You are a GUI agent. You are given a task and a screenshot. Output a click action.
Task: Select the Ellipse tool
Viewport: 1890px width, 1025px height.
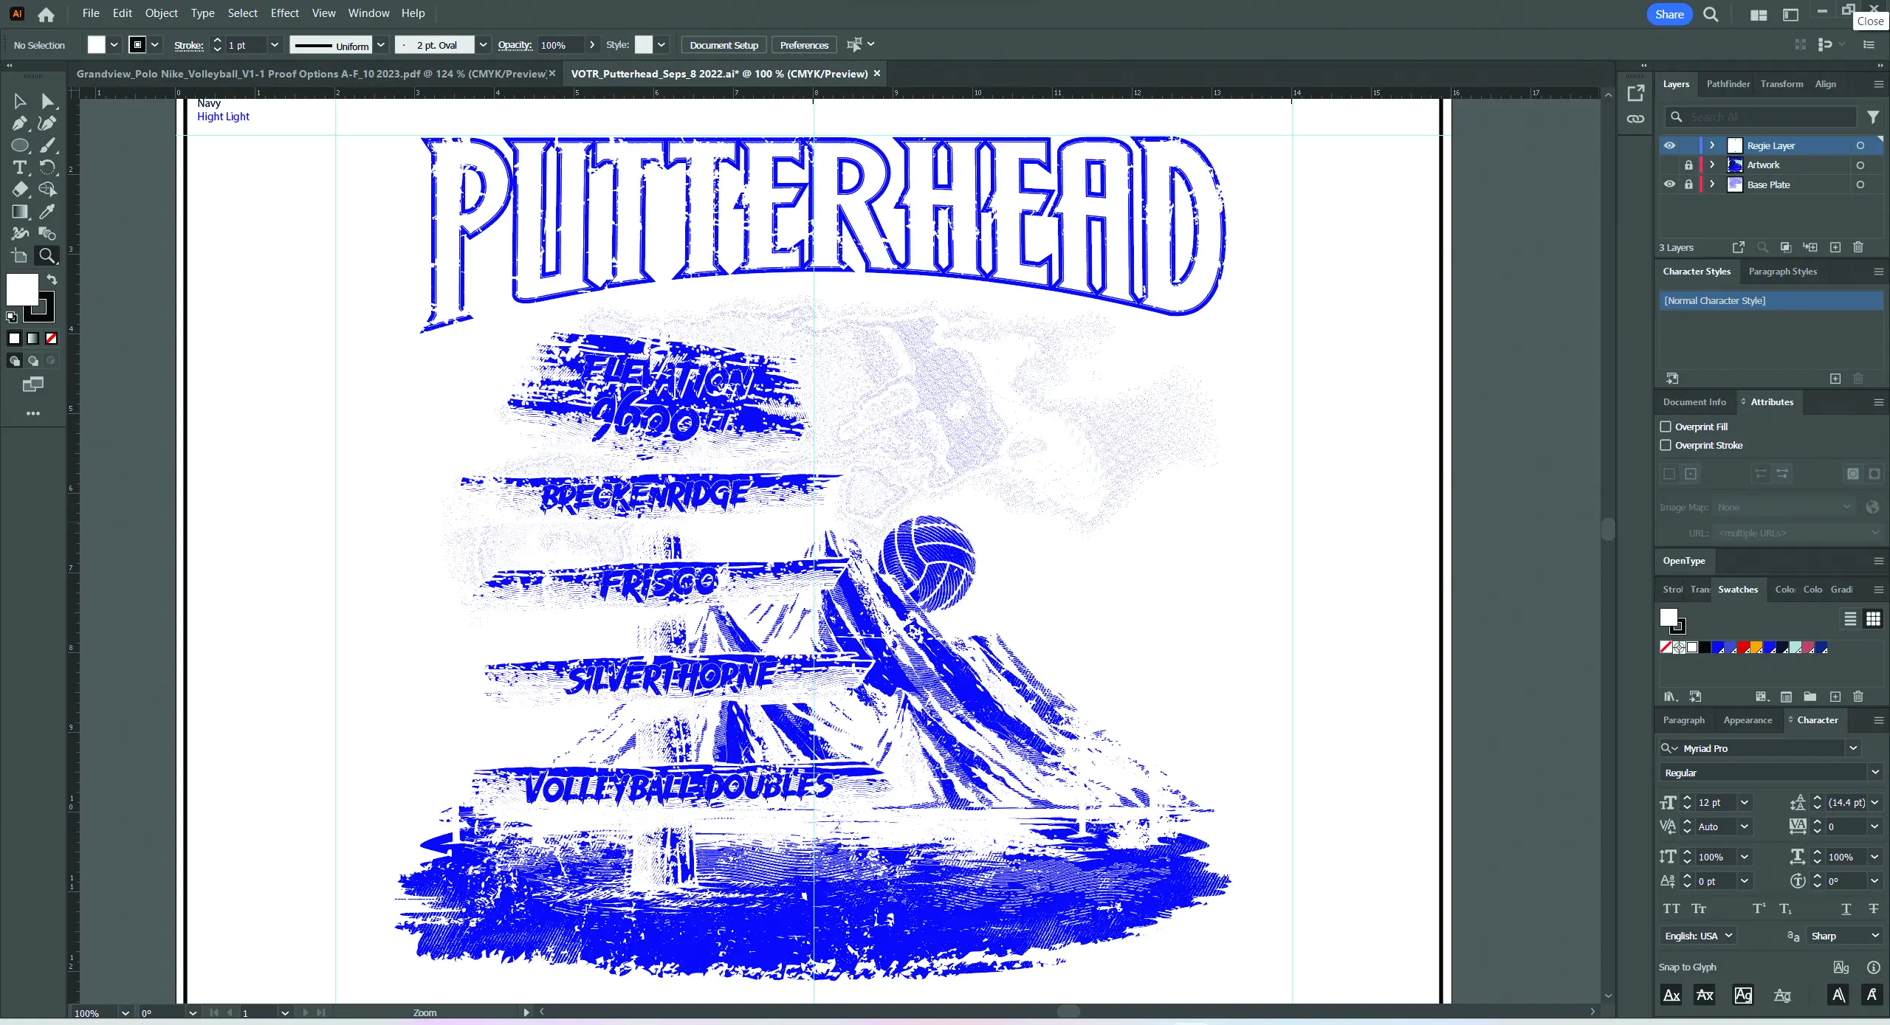19,145
